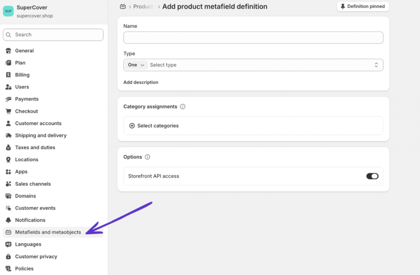This screenshot has width=420, height=275.
Task: Click inside the Name input field
Action: pos(253,37)
